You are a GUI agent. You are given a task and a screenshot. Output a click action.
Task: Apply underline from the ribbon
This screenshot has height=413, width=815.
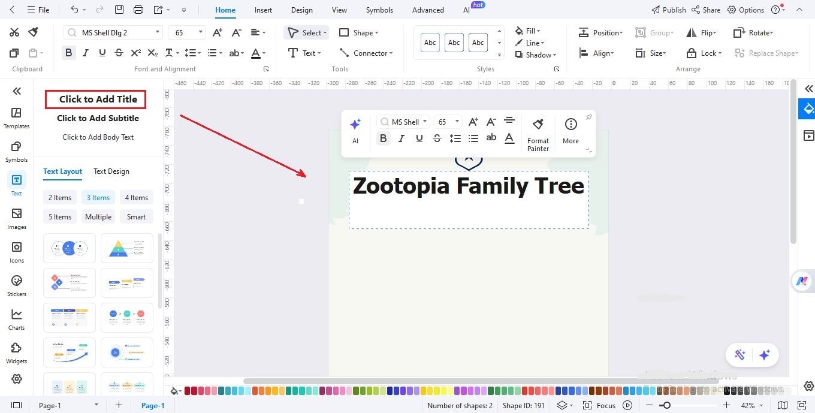(x=102, y=53)
